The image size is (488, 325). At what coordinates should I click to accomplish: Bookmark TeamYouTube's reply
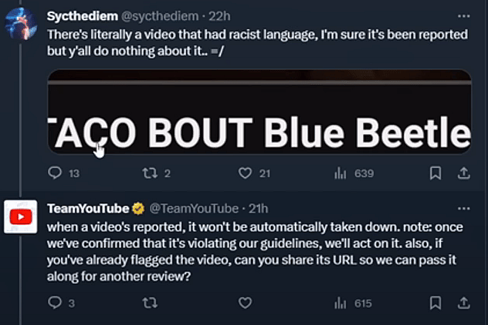click(435, 303)
